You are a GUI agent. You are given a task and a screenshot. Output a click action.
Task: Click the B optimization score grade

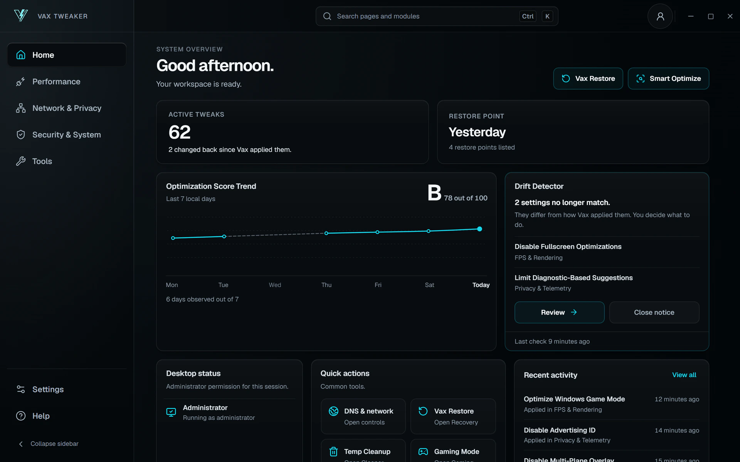point(434,192)
